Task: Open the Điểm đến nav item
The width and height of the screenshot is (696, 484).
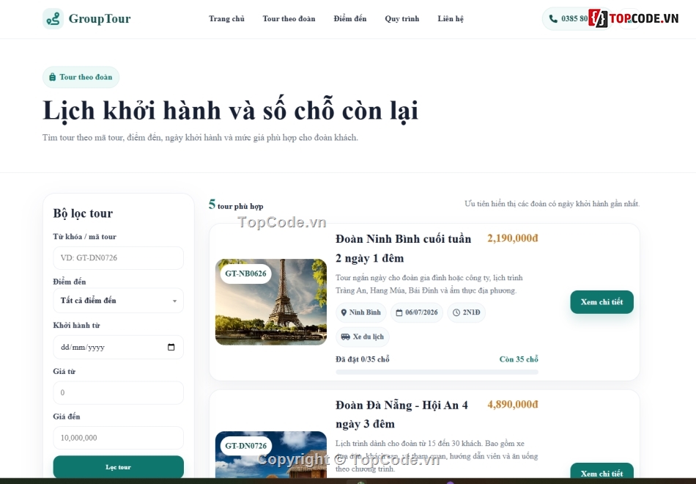Action: pos(350,18)
